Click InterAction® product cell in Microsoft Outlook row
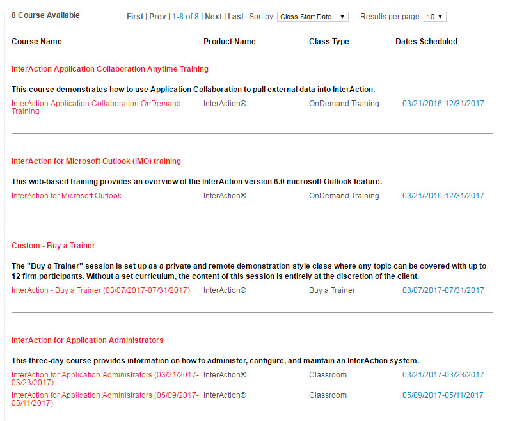Screen dimensions: 508x421 tap(225, 196)
